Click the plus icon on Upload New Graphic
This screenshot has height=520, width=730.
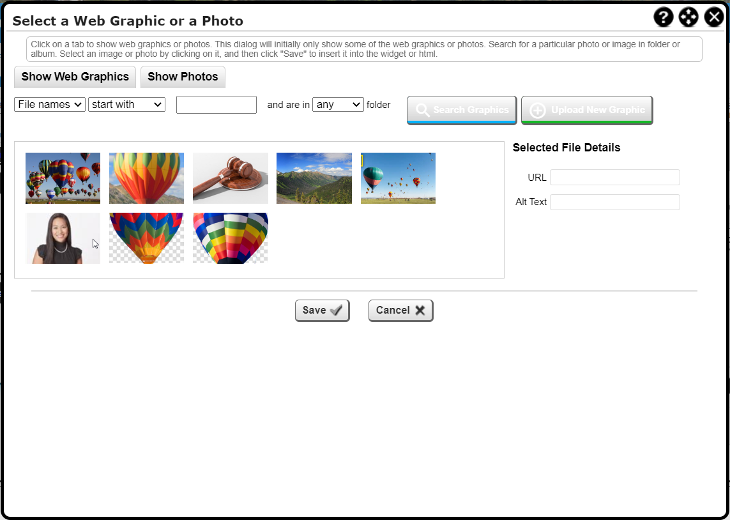[x=538, y=109]
